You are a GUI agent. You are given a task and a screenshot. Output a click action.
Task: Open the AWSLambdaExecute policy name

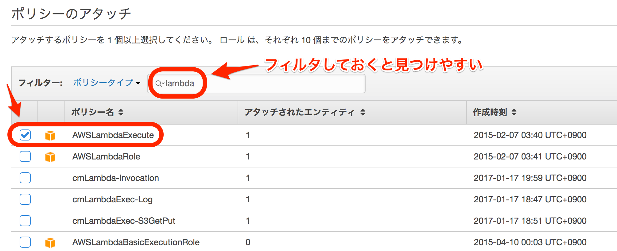pyautogui.click(x=113, y=135)
